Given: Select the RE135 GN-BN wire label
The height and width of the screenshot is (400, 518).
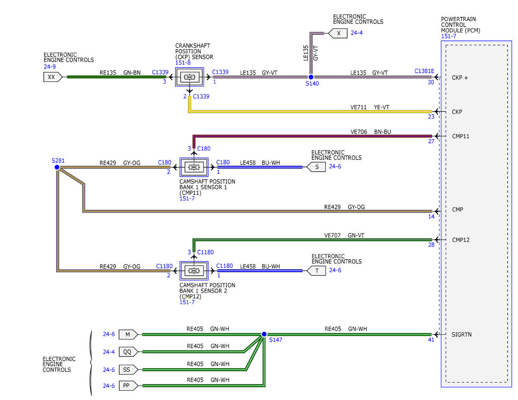Looking at the screenshot, I should (x=120, y=72).
